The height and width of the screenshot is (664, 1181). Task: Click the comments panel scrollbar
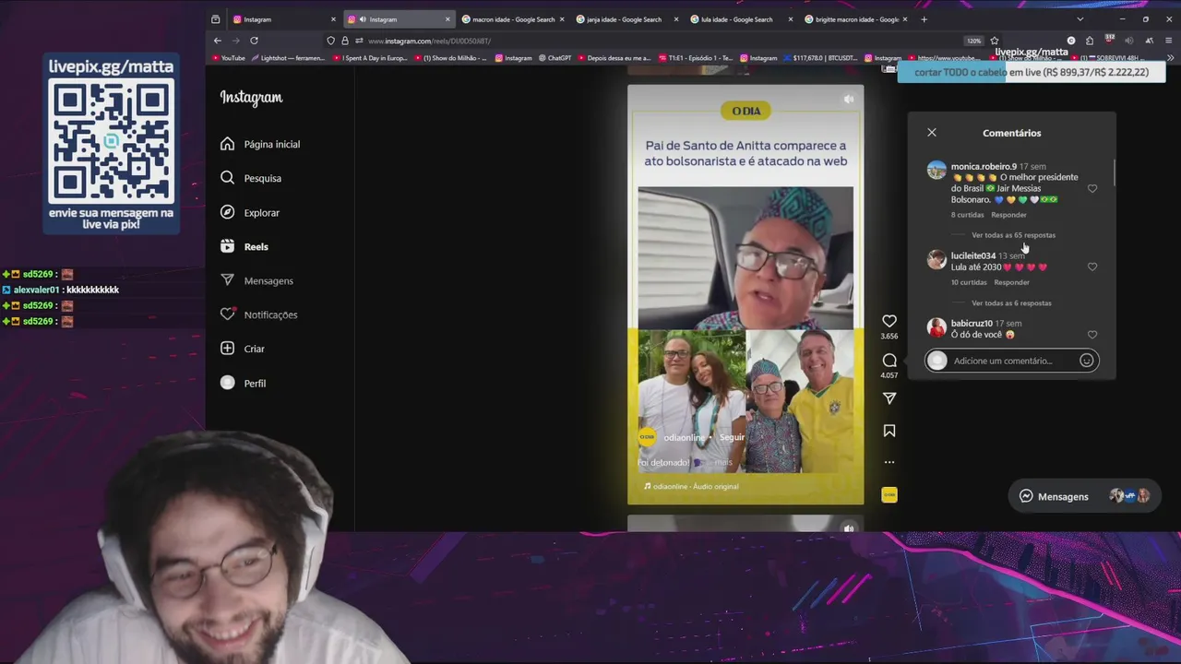pyautogui.click(x=1115, y=172)
